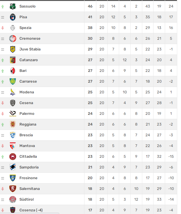Click the Cremonese team logo
Viewport: 181px width, 214px height.
[x=13, y=39]
